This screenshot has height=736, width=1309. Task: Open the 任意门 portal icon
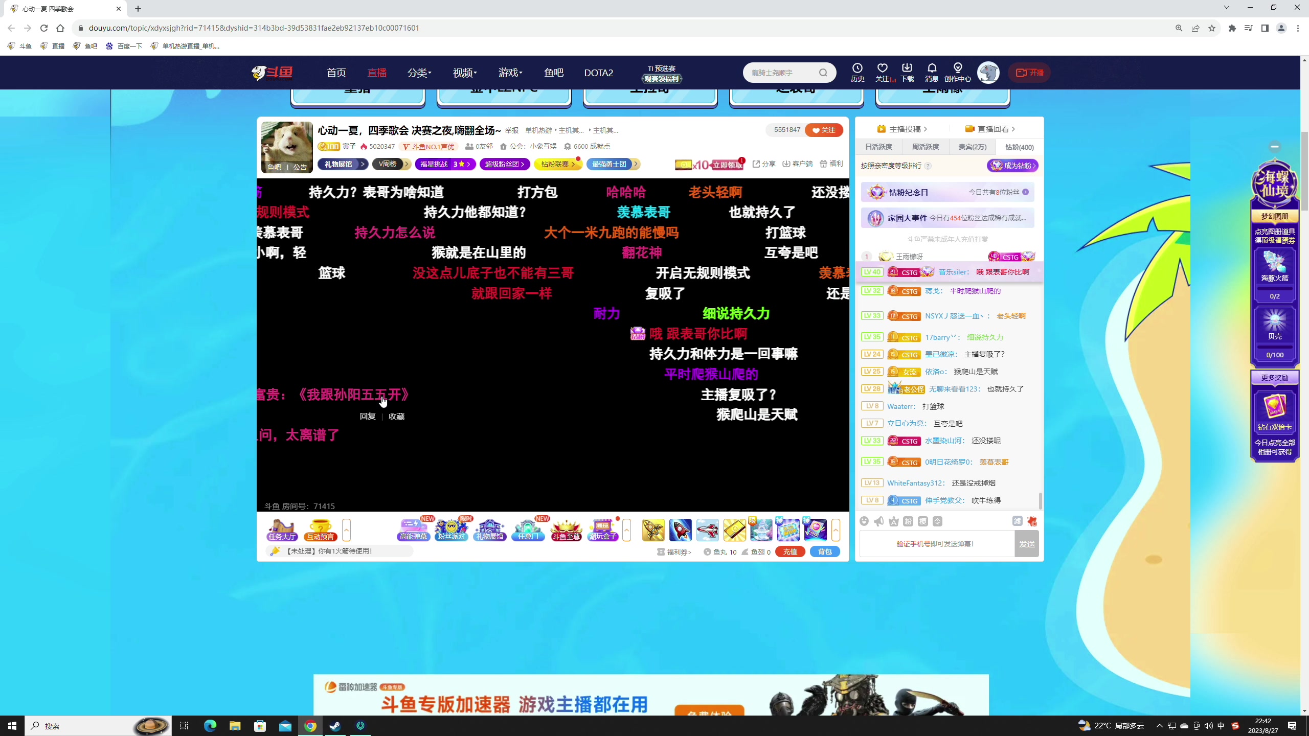coord(528,530)
